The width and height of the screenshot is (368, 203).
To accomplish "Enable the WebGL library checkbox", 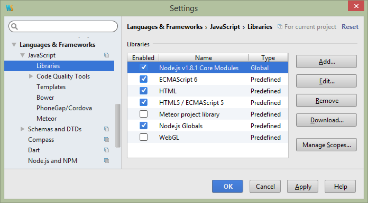I will (x=143, y=137).
